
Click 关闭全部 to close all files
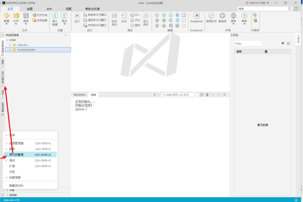[x=40, y=20]
